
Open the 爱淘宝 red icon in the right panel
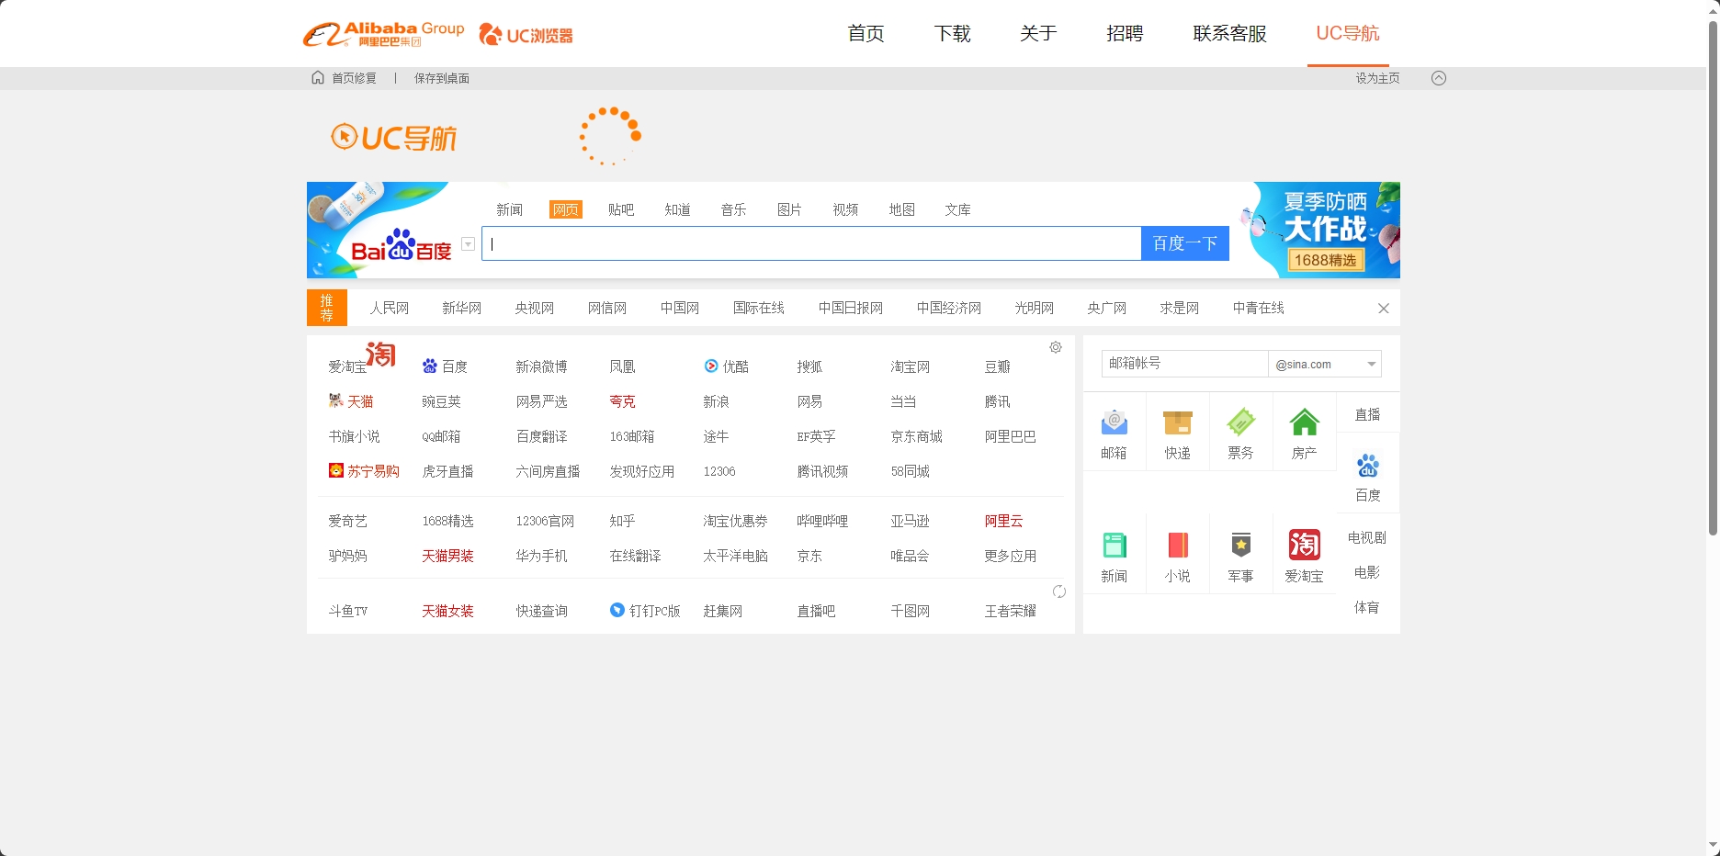1305,545
